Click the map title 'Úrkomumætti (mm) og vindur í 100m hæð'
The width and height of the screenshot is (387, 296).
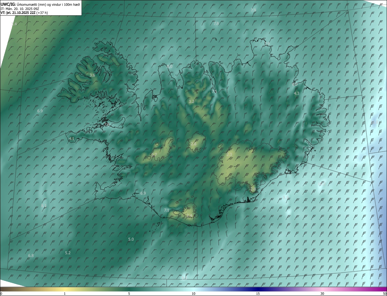48,4
